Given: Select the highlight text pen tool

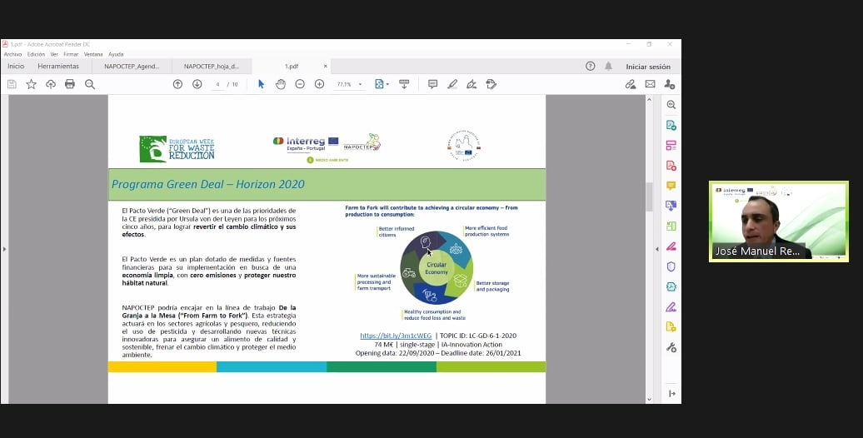Looking at the screenshot, I should click(x=452, y=84).
